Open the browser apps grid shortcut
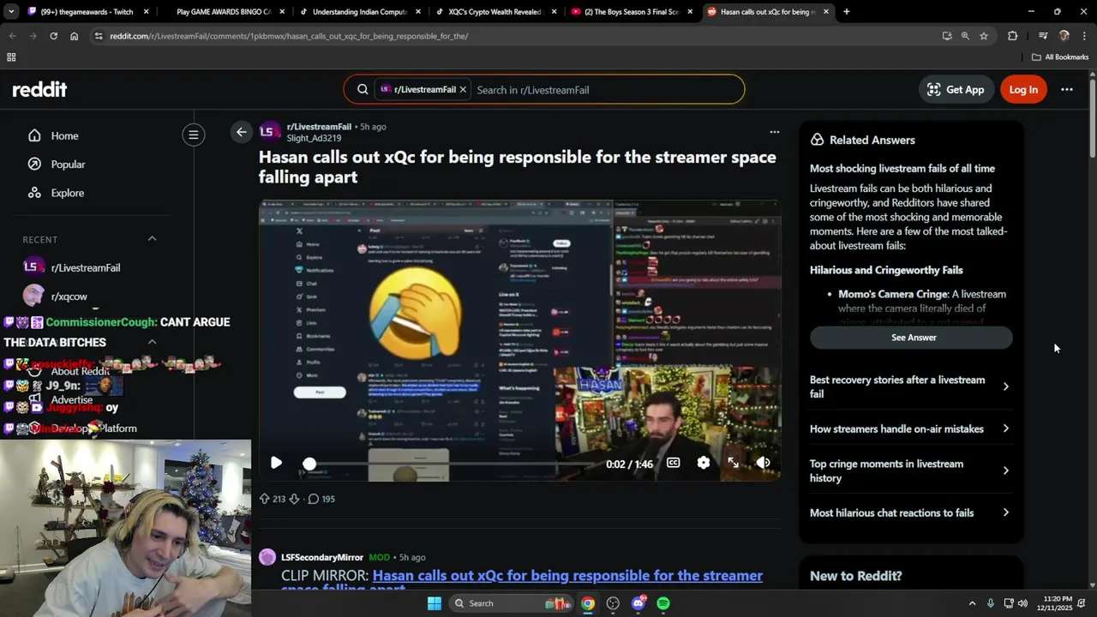This screenshot has height=617, width=1097. pyautogui.click(x=11, y=57)
